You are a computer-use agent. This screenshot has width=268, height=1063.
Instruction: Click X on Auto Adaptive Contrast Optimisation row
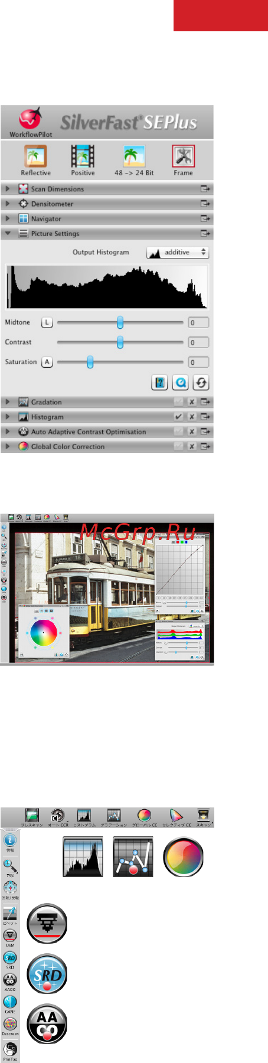pyautogui.click(x=192, y=431)
